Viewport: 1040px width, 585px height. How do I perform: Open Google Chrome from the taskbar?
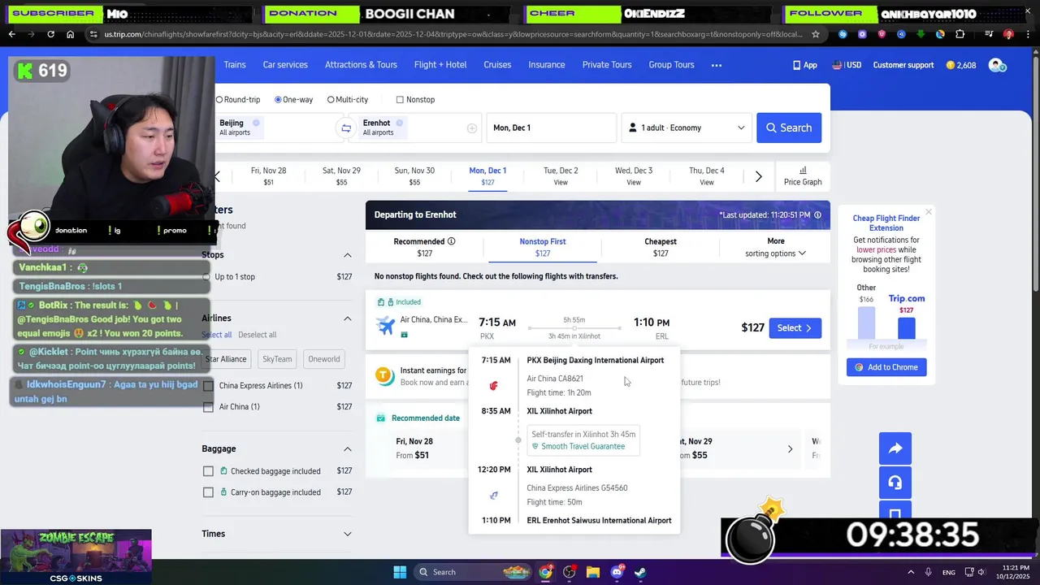[x=545, y=572]
